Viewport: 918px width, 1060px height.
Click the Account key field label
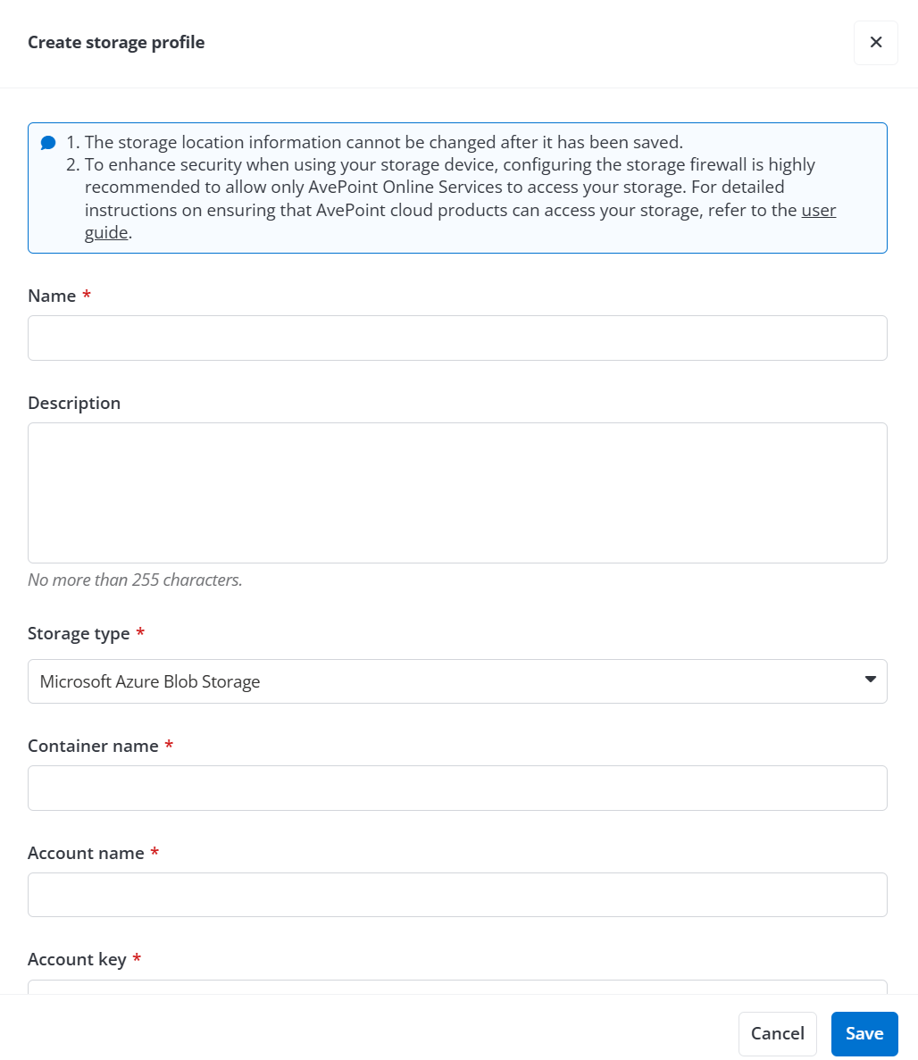tap(78, 958)
